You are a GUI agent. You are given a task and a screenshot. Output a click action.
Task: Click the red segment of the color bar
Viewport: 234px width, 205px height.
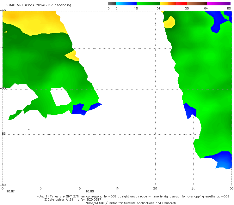click(x=182, y=4)
